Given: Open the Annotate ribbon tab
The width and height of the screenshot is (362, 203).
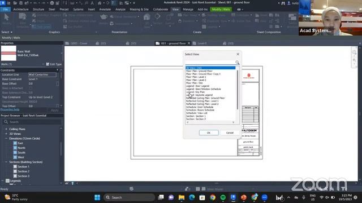Looking at the screenshot, I should pyautogui.click(x=105, y=10).
